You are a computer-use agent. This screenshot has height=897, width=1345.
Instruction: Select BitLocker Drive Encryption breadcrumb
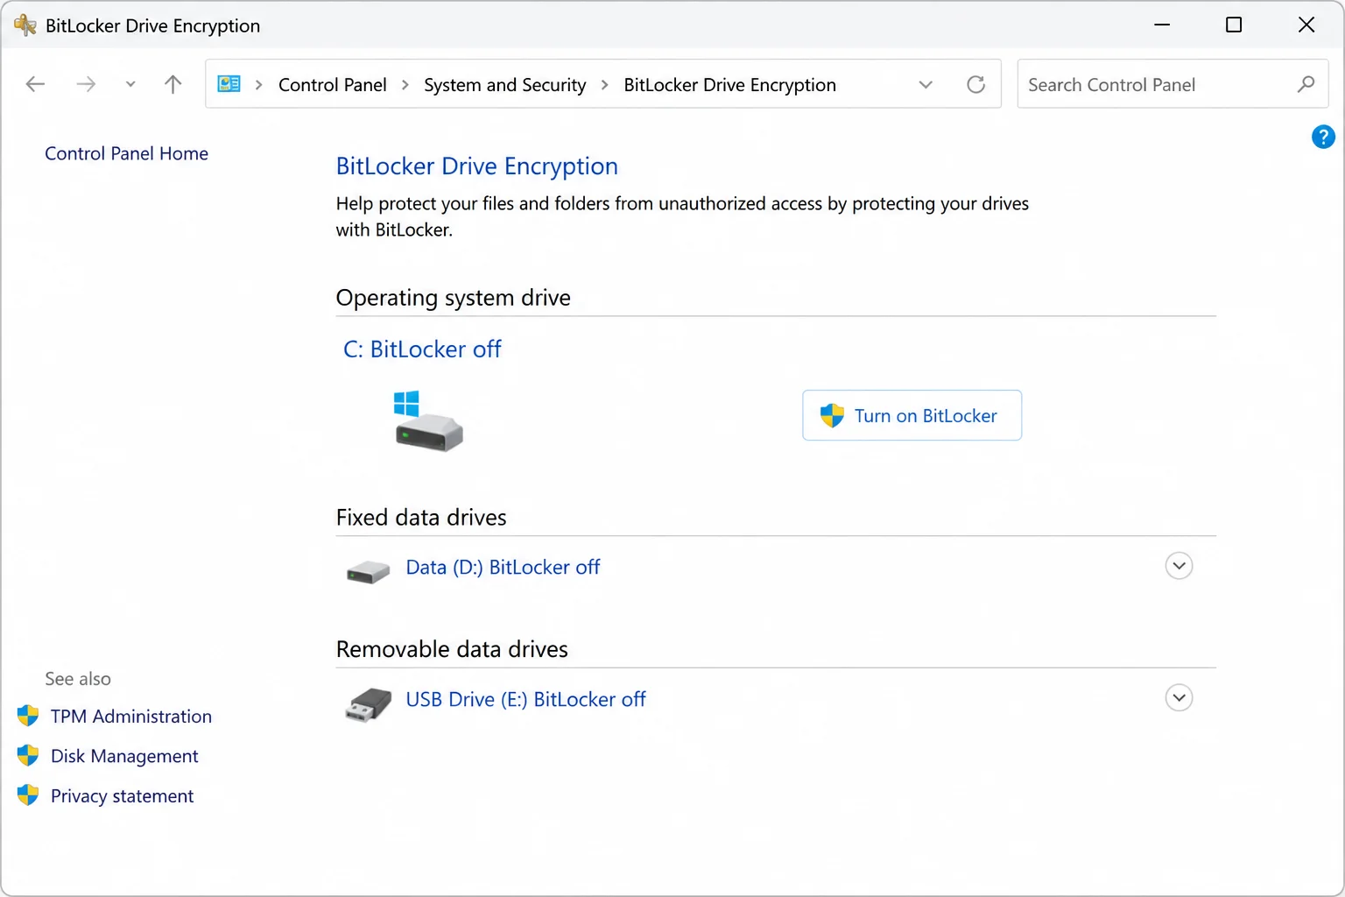729,85
